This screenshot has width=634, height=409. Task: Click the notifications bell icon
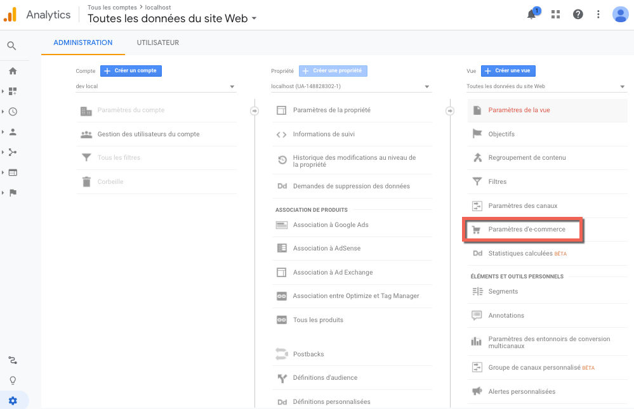(532, 15)
